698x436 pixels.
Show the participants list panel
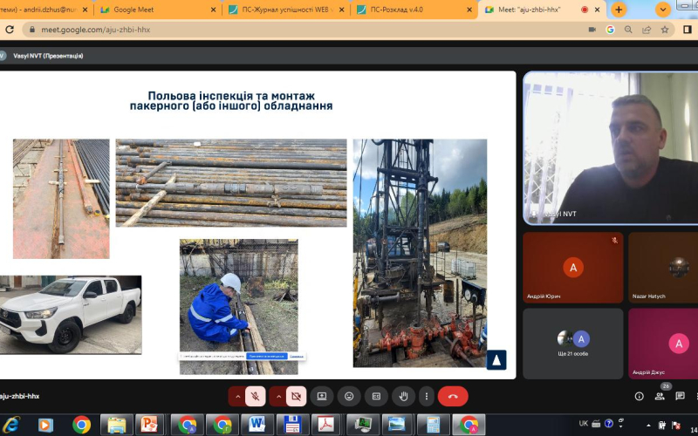pyautogui.click(x=660, y=396)
